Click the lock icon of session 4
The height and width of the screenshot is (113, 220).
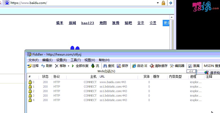pyautogui.click(x=30, y=100)
